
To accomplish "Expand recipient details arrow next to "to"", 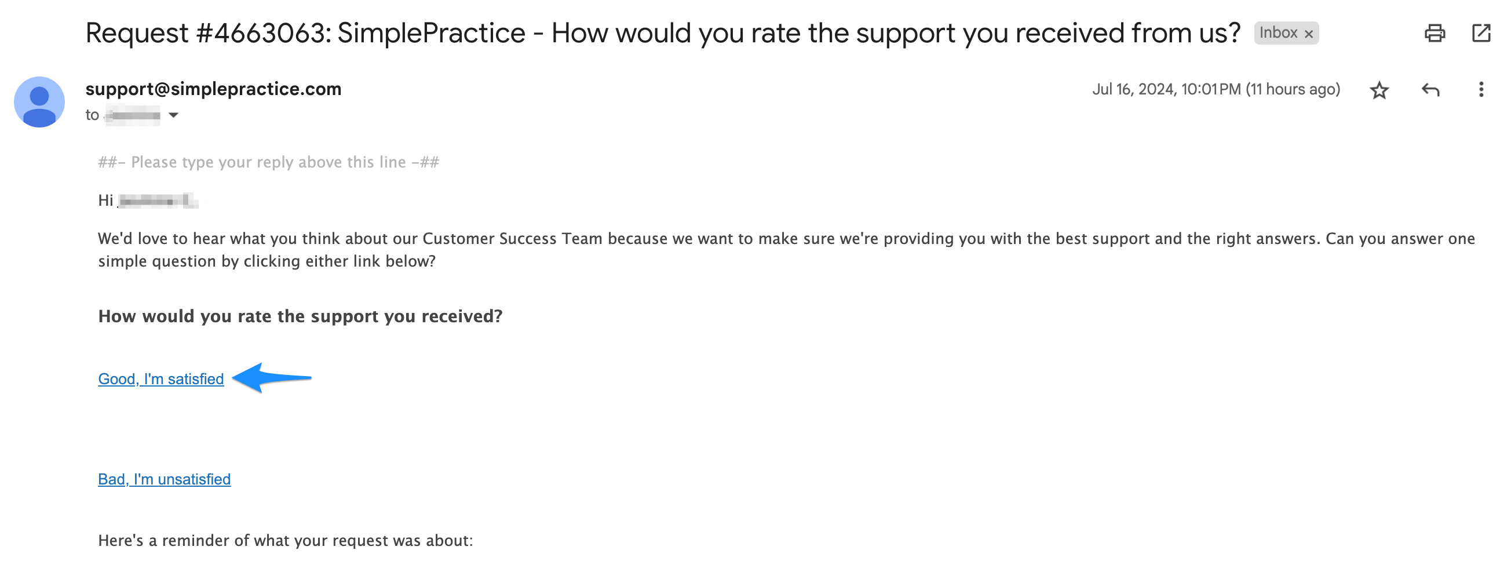I will (x=174, y=115).
